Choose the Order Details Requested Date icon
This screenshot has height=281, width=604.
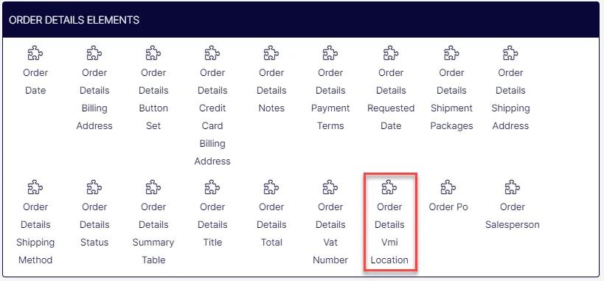[x=391, y=53]
